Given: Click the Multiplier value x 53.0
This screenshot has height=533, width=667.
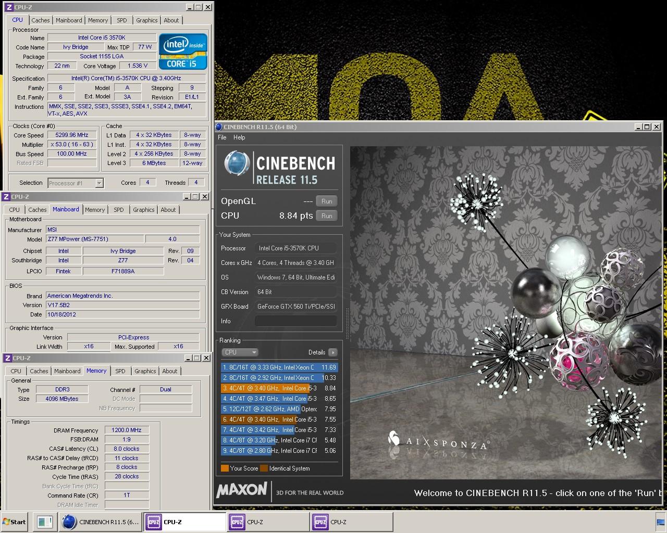Looking at the screenshot, I should click(x=72, y=144).
